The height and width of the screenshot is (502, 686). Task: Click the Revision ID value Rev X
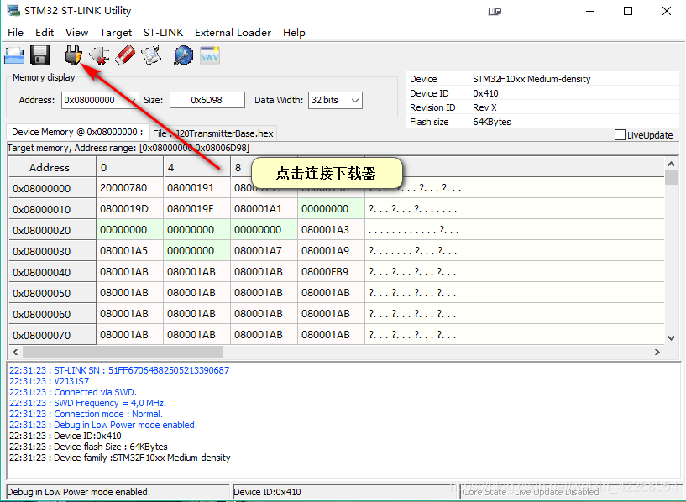484,107
